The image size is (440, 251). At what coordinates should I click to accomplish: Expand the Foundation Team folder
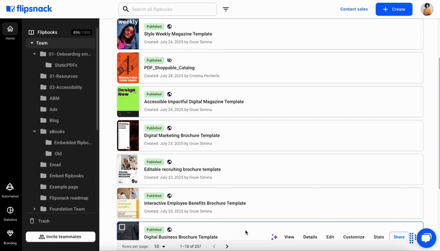35,209
